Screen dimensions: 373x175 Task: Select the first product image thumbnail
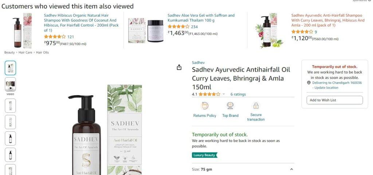pyautogui.click(x=10, y=68)
